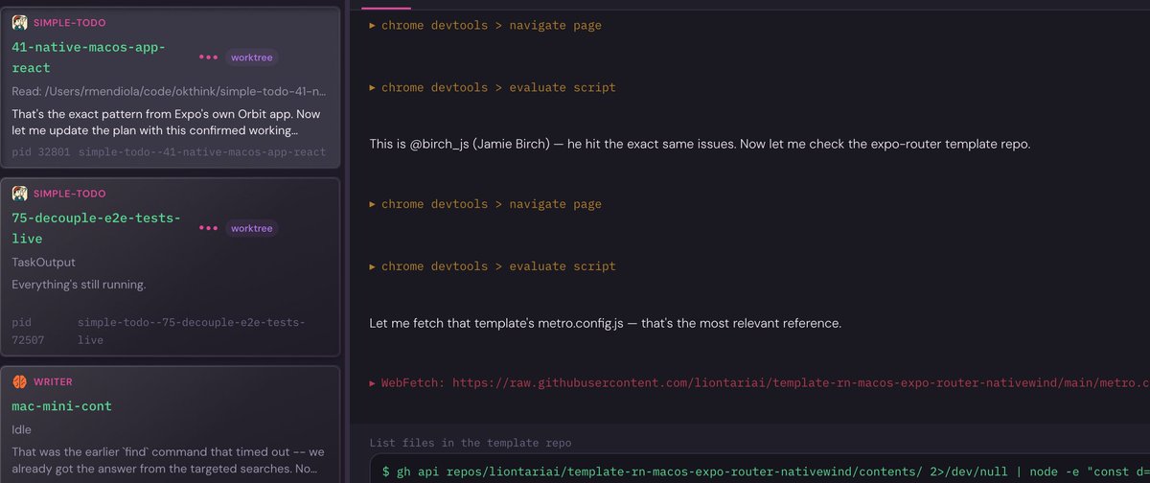Click 'Everything's still running.' text
1150x483 pixels.
tap(79, 285)
